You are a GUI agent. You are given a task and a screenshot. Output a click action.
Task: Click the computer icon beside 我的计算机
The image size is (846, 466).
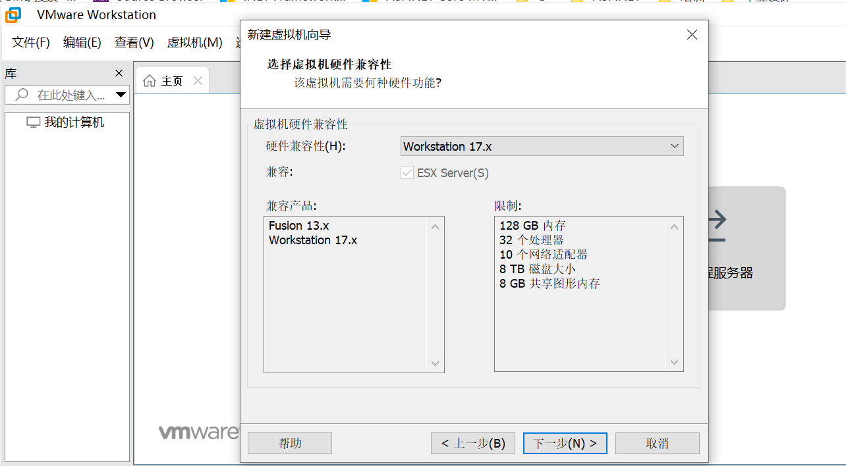tap(33, 122)
